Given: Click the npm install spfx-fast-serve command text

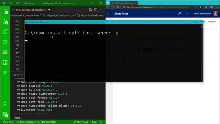Looking at the screenshot, I should click(x=77, y=33).
